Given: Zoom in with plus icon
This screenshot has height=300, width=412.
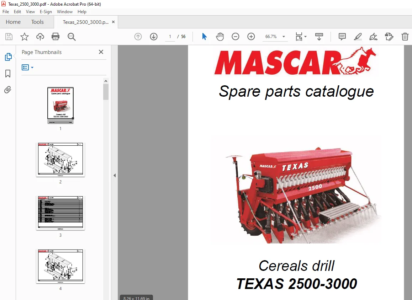Looking at the screenshot, I should 251,37.
